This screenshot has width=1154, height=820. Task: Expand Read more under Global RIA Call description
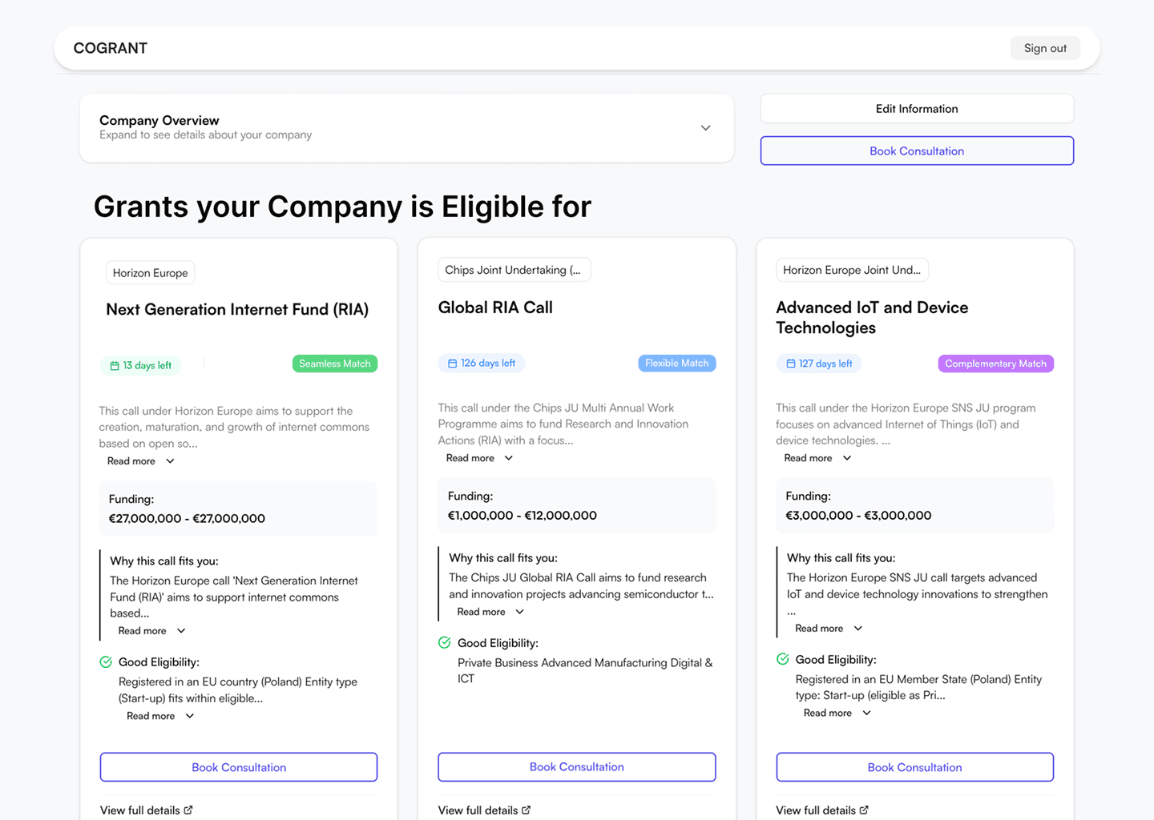pos(479,458)
